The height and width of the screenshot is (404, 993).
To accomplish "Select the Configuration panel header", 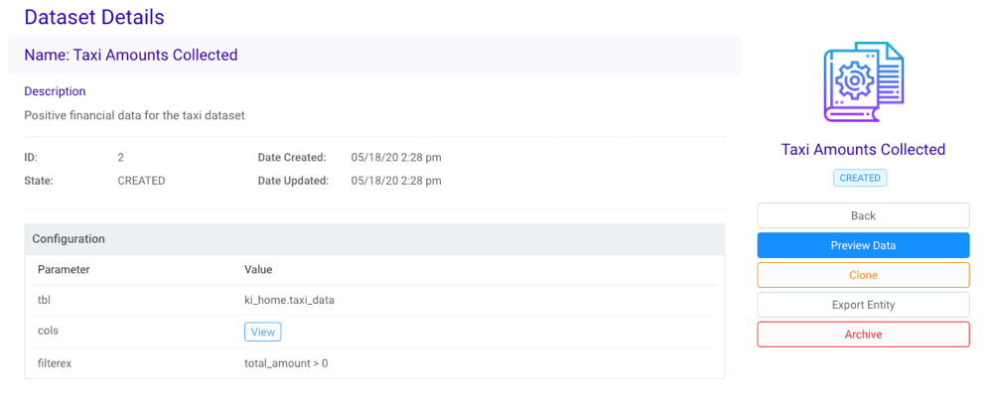I will 374,239.
